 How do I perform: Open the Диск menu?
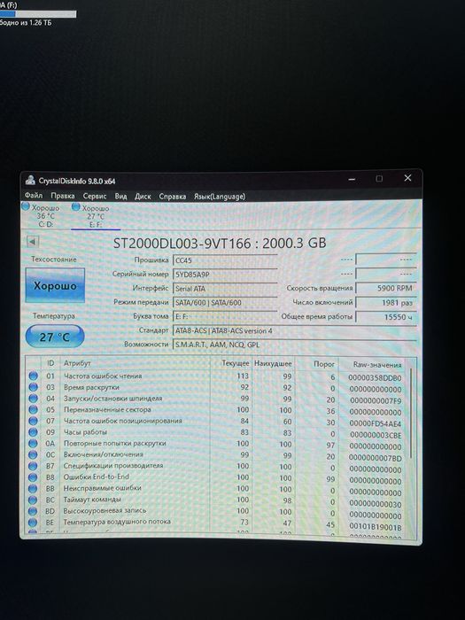tap(143, 197)
